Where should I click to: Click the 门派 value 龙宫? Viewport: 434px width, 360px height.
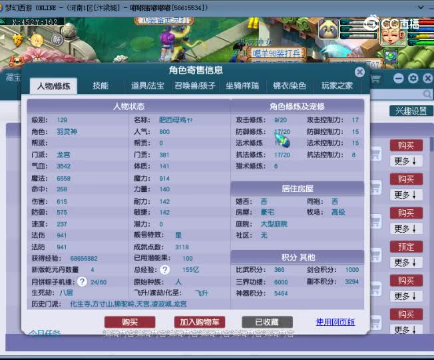pyautogui.click(x=63, y=155)
